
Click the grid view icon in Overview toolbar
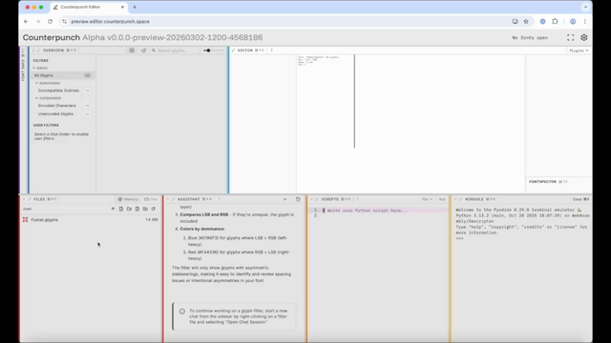point(132,50)
